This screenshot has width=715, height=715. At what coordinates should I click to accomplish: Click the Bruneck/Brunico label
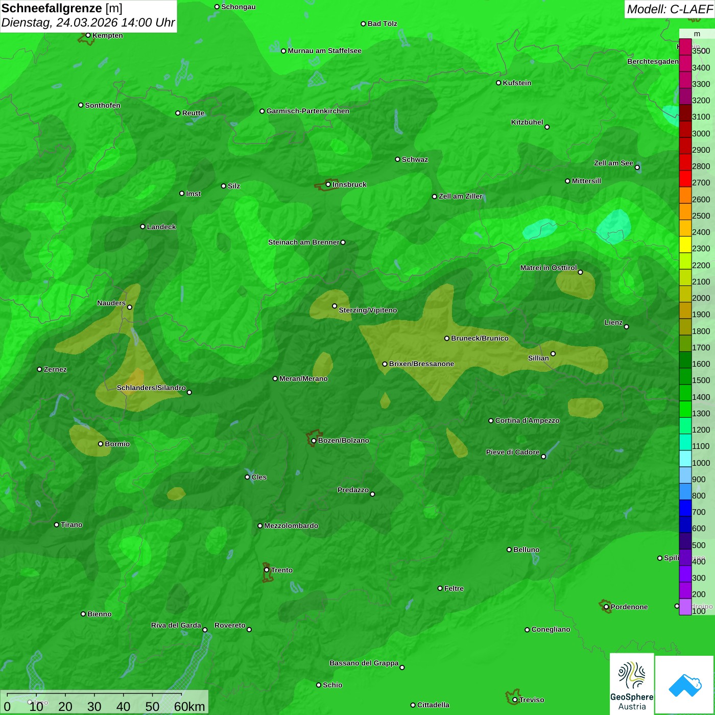(x=480, y=338)
